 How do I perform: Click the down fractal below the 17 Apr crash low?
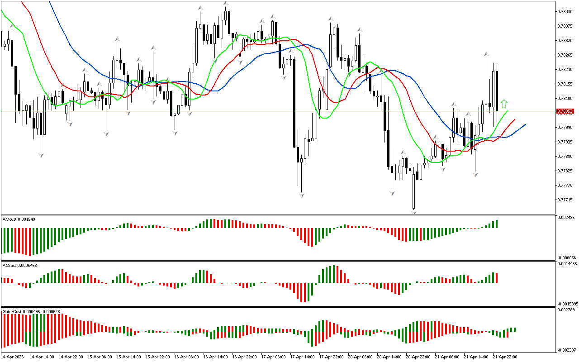(301, 195)
